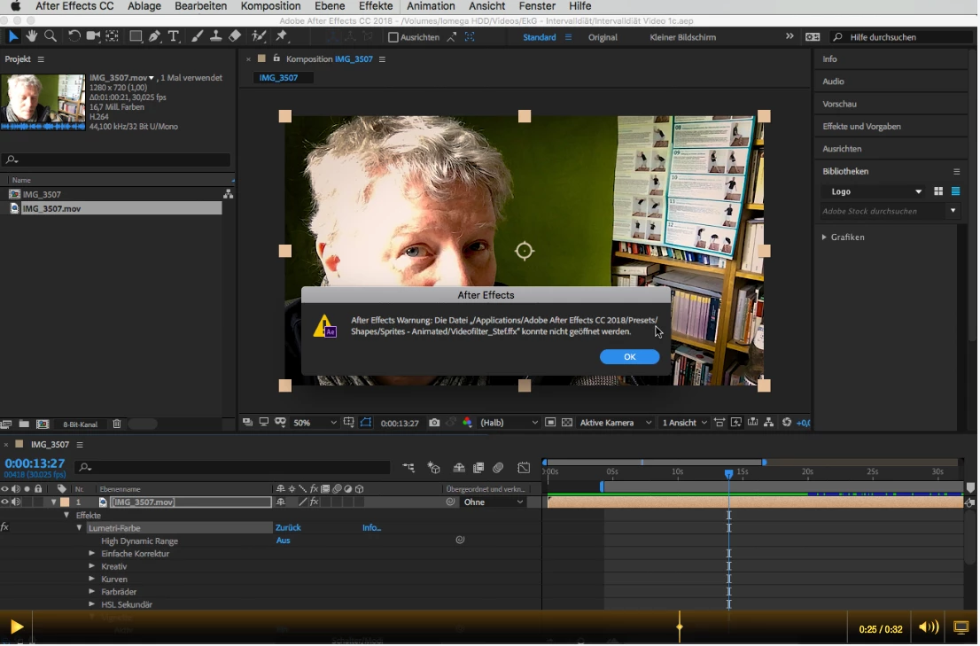Open the Animation menu

[x=431, y=6]
